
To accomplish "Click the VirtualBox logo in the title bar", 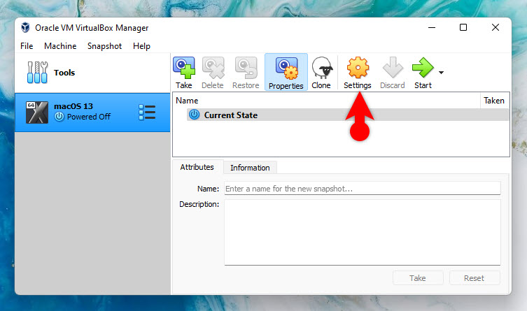I will click(x=25, y=27).
